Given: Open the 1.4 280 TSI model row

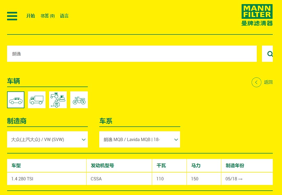Looking at the screenshot, I should click(22, 179).
